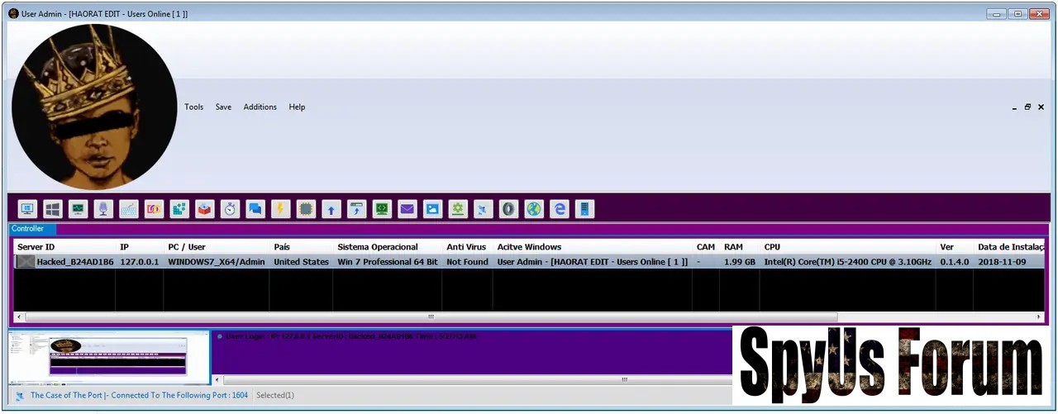Click the Server ID column header
Image resolution: width=1058 pixels, height=414 pixels.
click(36, 247)
